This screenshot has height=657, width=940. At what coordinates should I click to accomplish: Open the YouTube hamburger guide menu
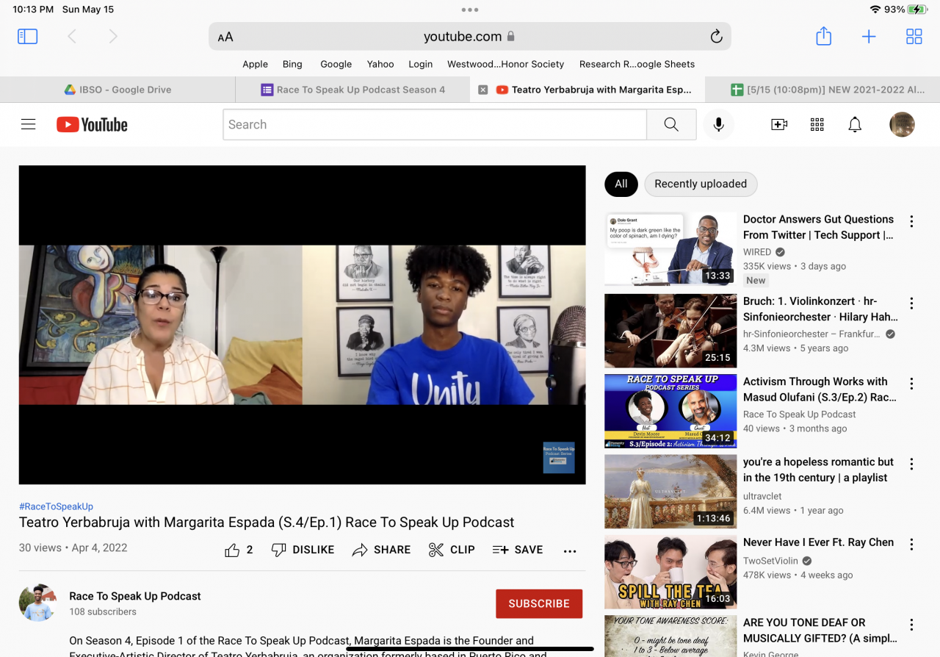pos(29,125)
